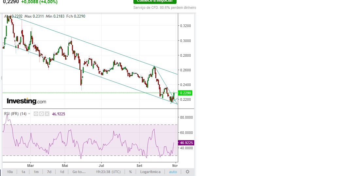The height and width of the screenshot is (176, 341).
Task: Click the 60.0000 RSI axis label
Action: click(x=186, y=133)
